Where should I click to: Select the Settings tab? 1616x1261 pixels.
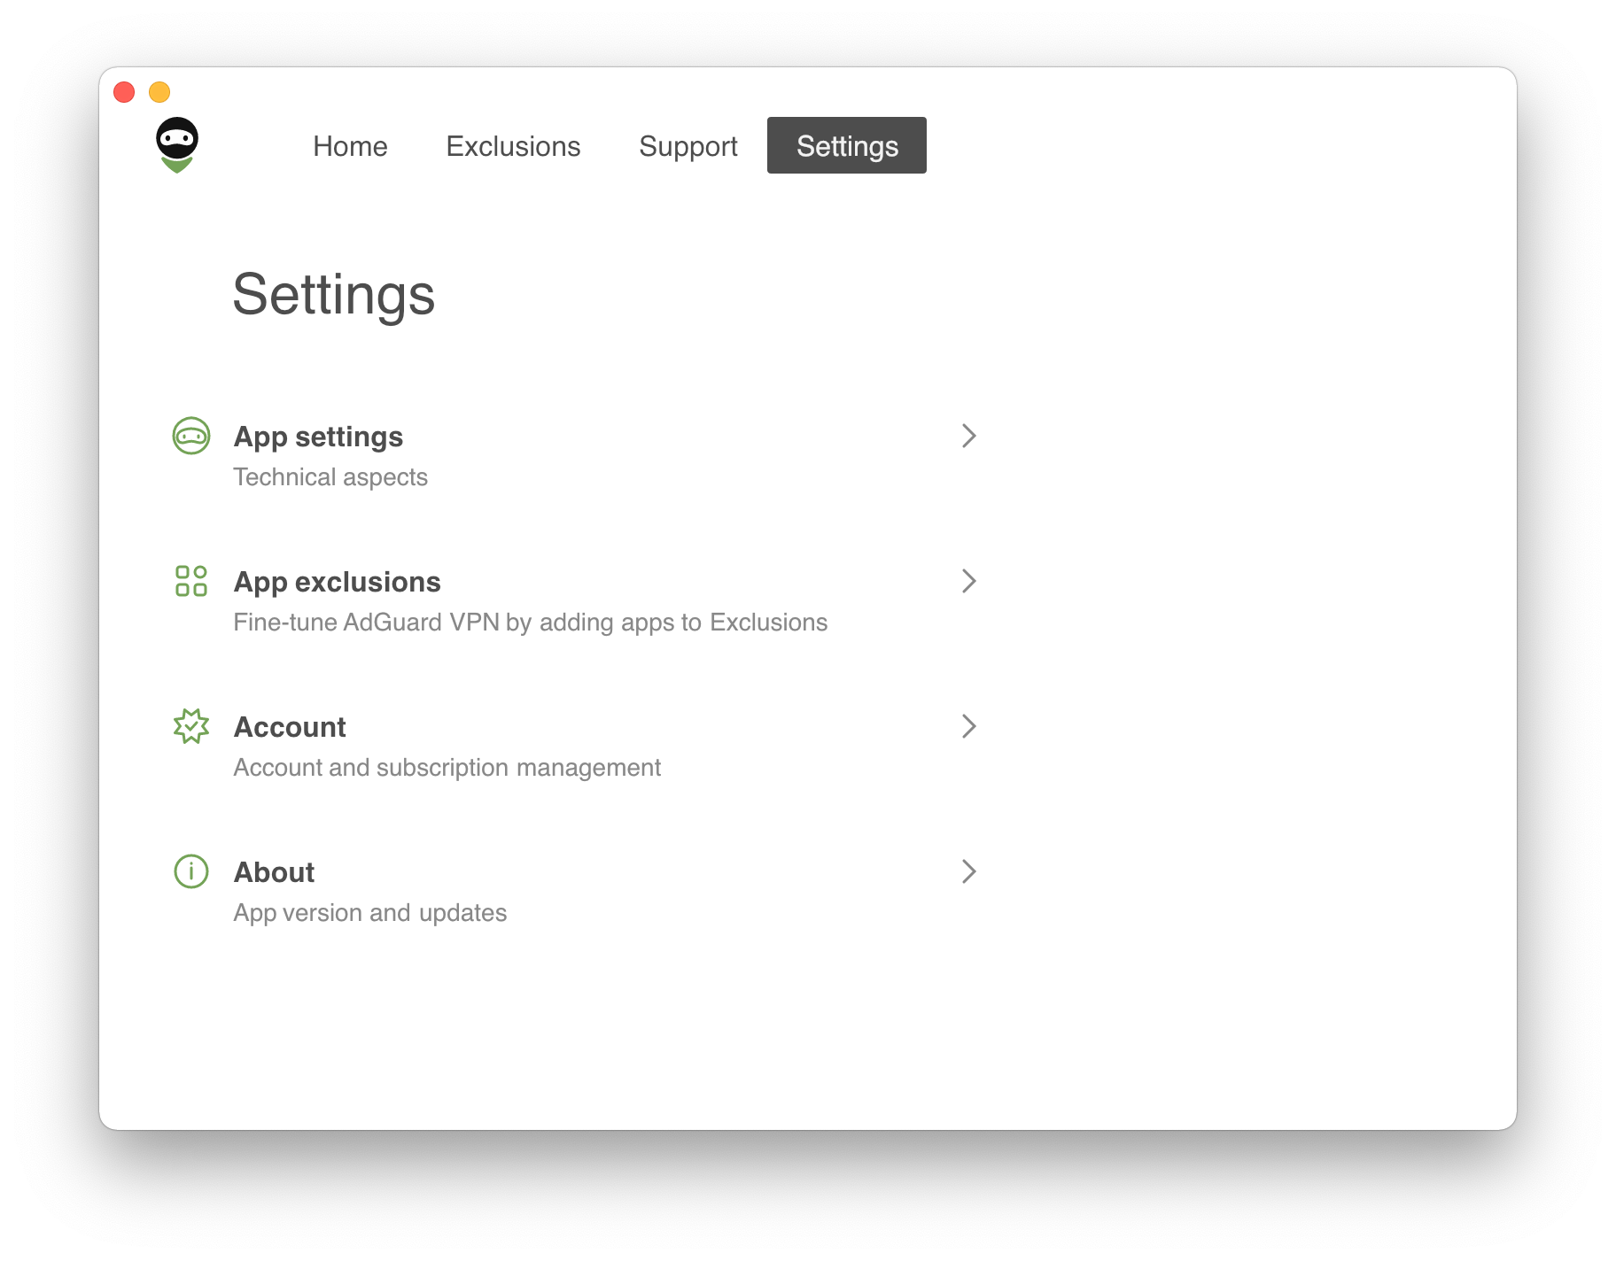tap(847, 145)
